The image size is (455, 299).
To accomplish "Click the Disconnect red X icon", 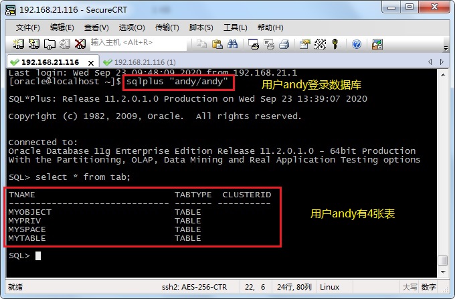I will click(x=80, y=44).
